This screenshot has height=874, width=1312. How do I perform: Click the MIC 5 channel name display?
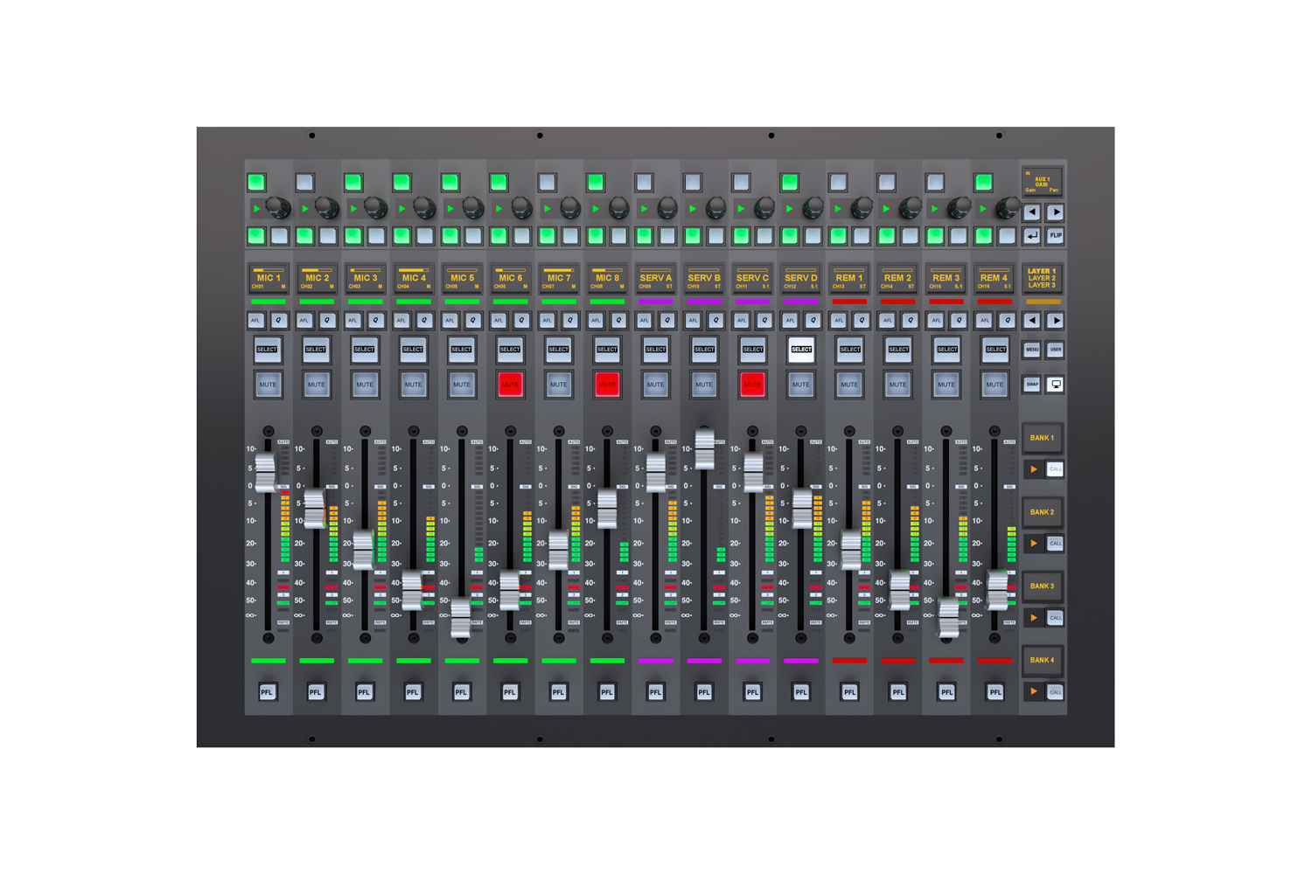[x=461, y=278]
